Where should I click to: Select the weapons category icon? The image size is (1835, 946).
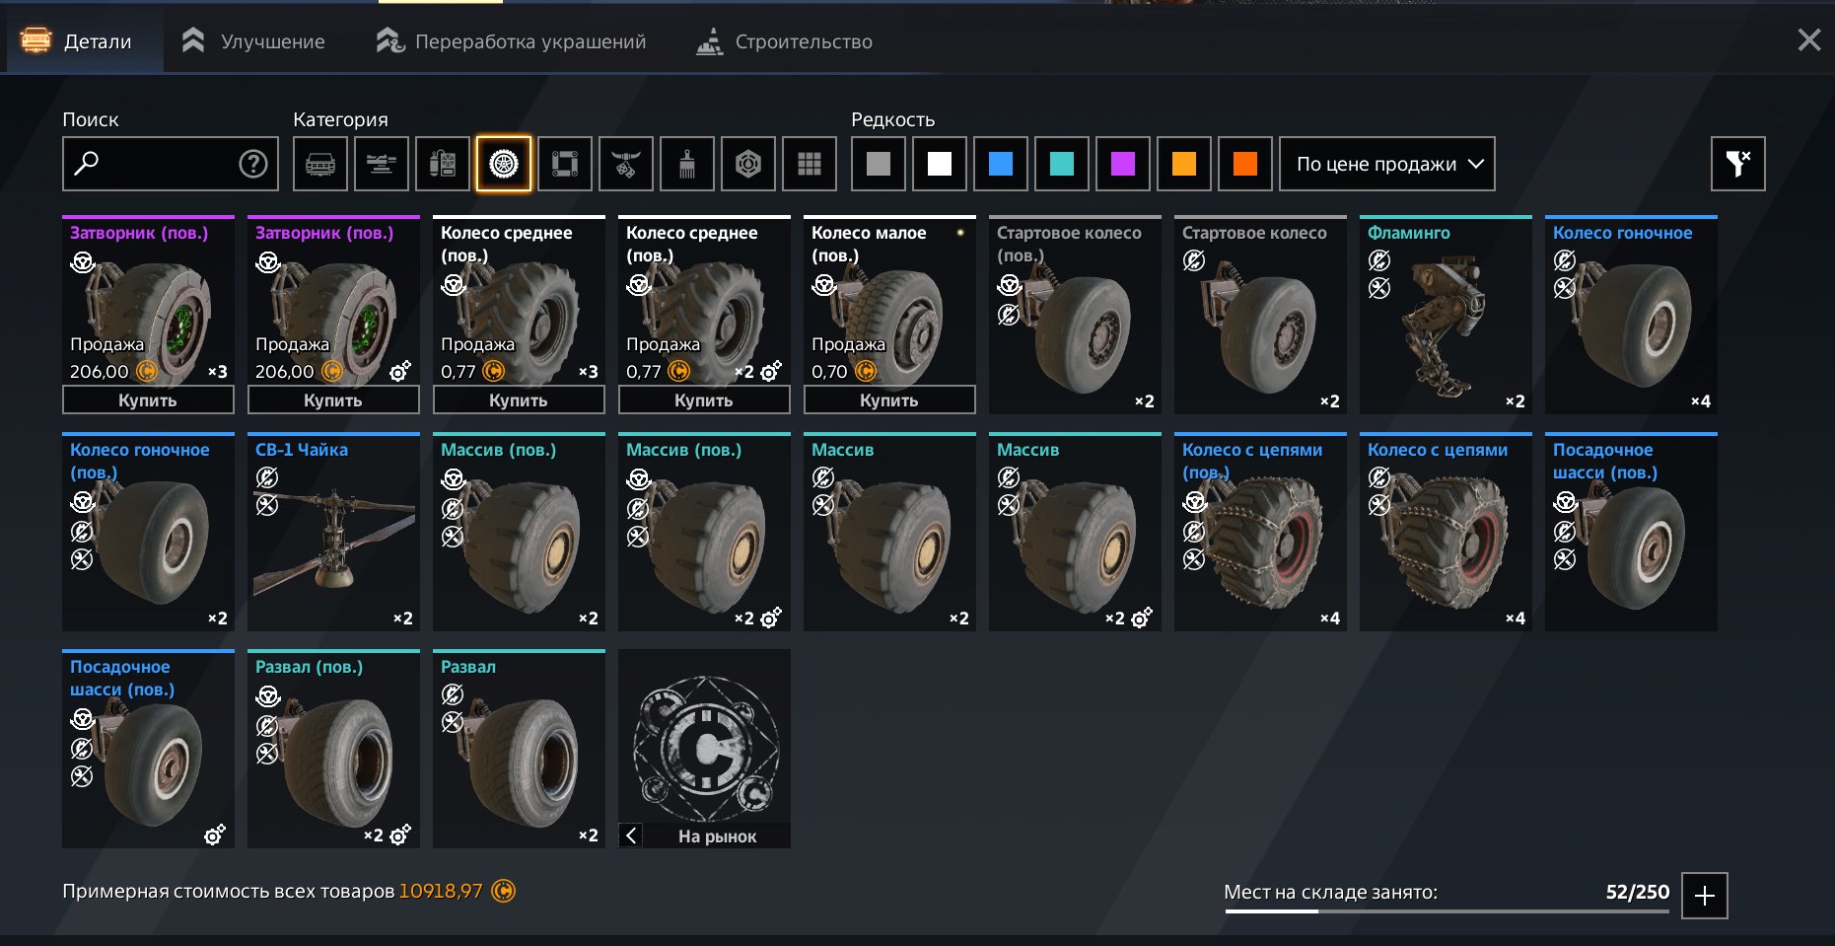(382, 164)
